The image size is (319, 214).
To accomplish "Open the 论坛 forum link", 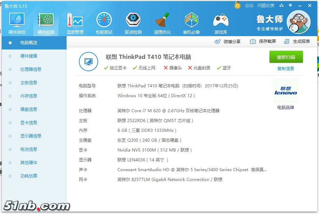I will coord(249,6).
